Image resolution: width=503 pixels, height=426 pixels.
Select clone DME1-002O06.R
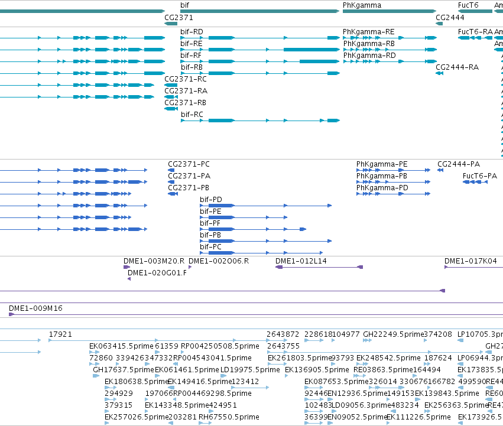pyautogui.click(x=219, y=261)
